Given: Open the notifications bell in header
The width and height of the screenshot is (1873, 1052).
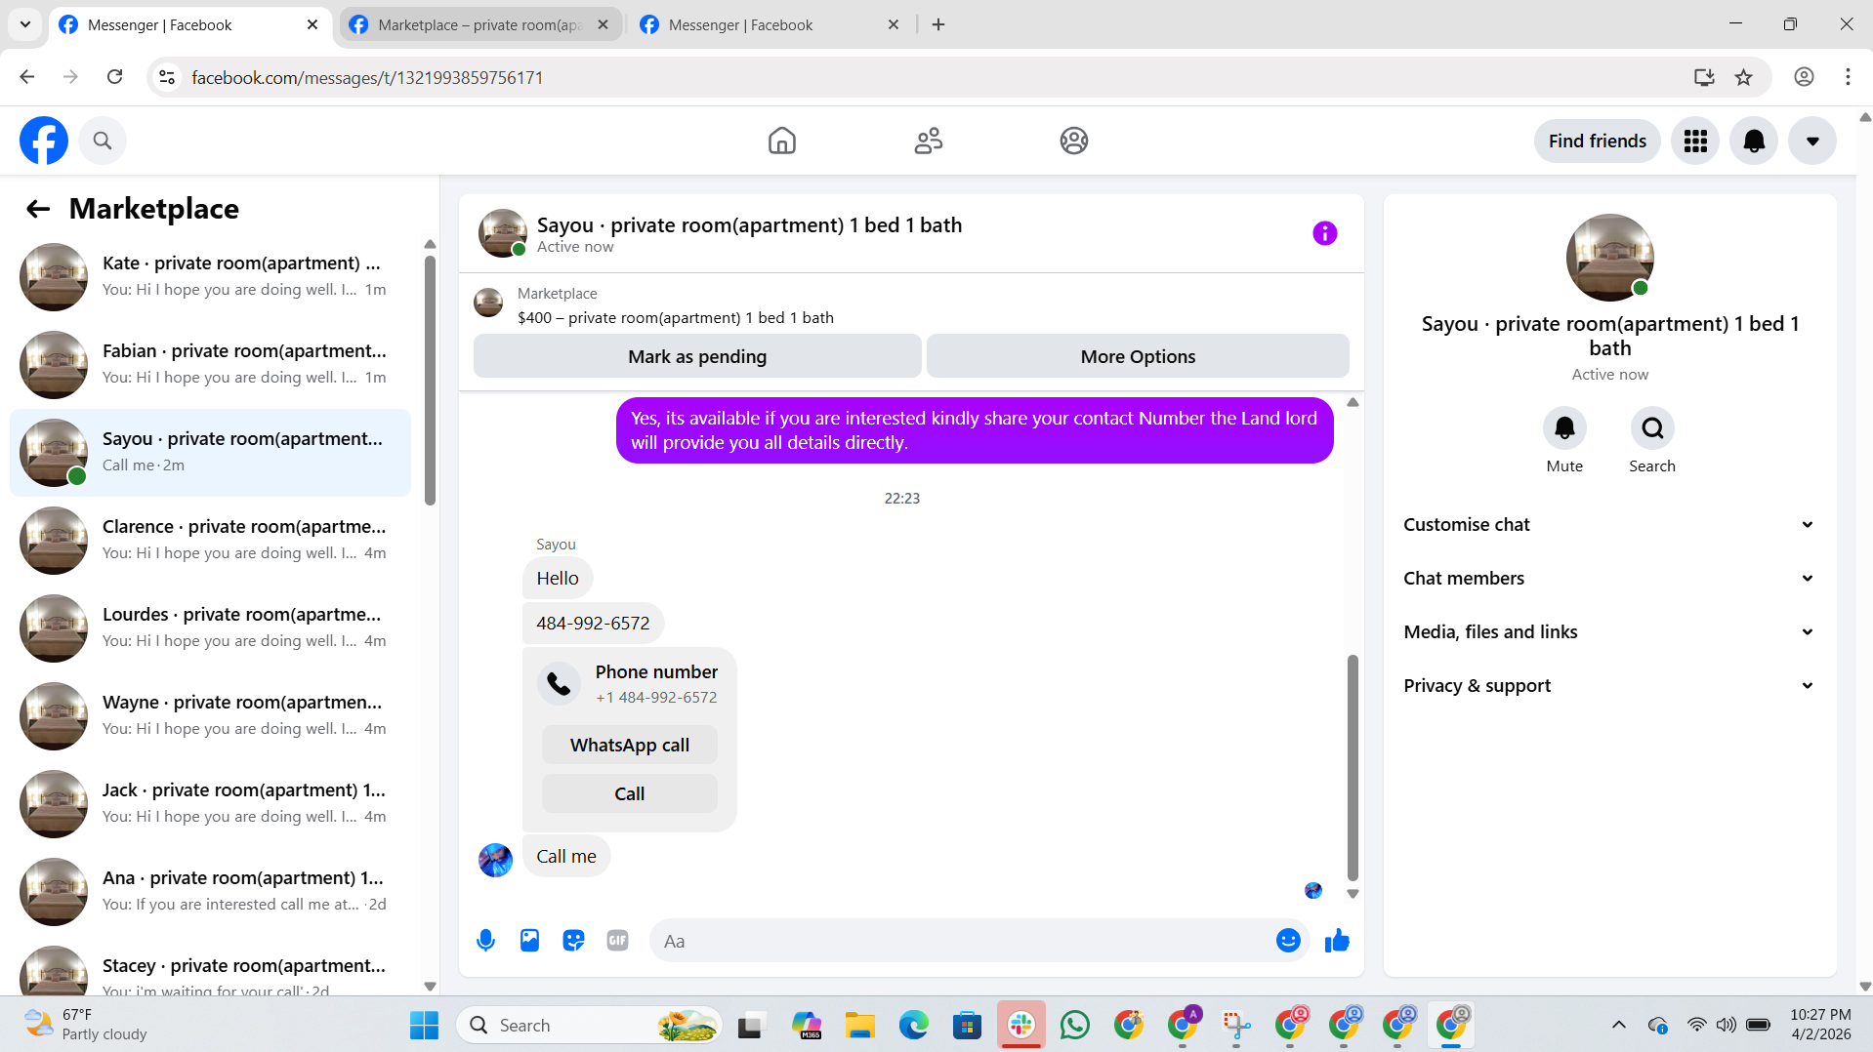Looking at the screenshot, I should [x=1754, y=142].
